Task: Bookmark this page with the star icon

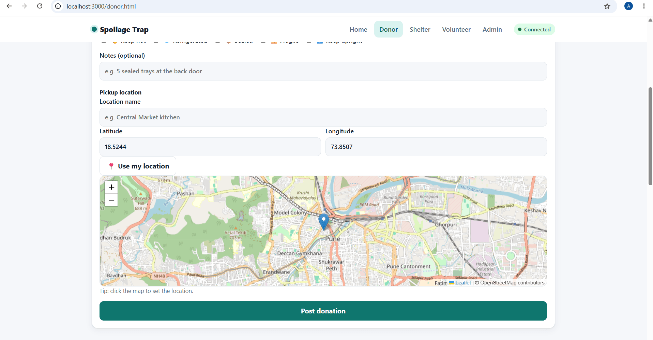Action: point(607,6)
